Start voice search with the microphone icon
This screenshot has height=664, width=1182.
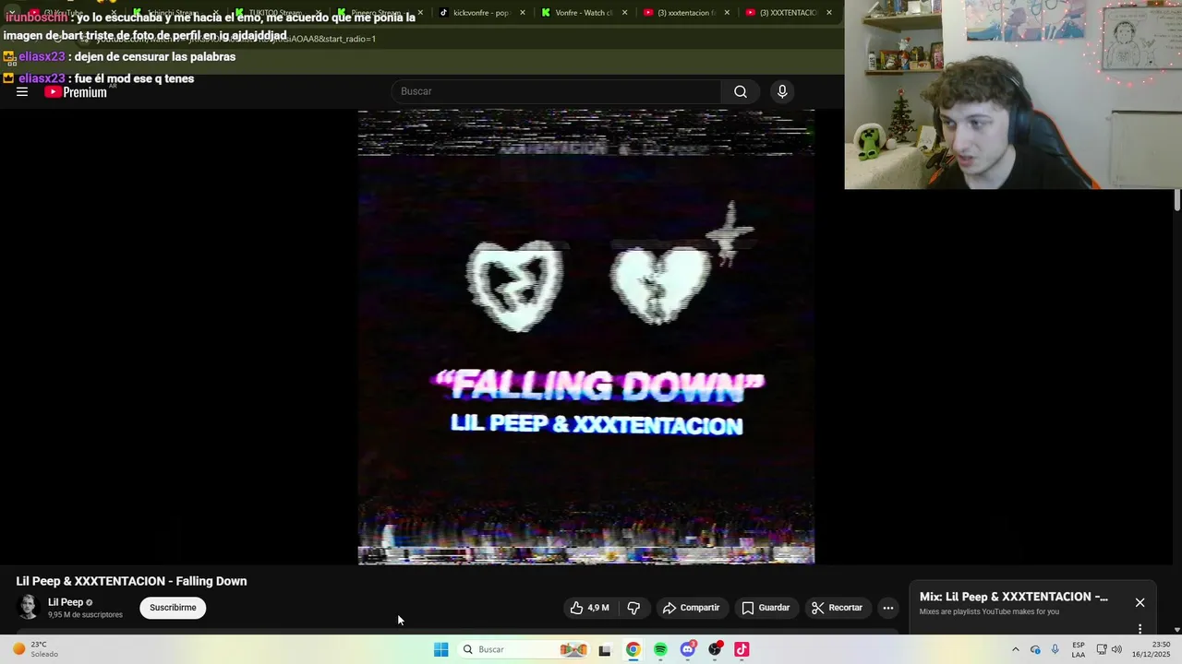point(782,91)
